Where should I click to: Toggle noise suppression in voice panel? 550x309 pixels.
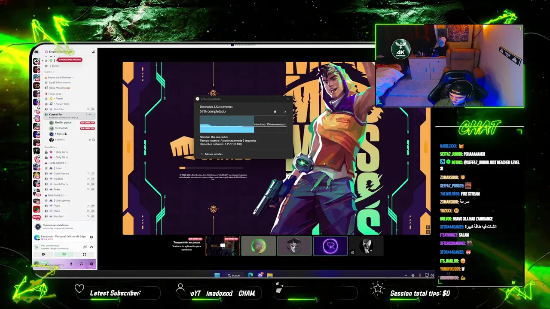(85, 247)
